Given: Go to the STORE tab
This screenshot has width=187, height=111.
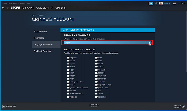Looking at the screenshot, I should click(x=15, y=8).
